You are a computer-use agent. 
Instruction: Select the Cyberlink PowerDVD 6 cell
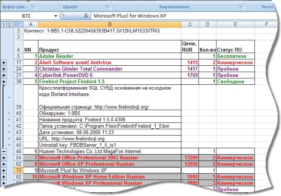point(110,75)
